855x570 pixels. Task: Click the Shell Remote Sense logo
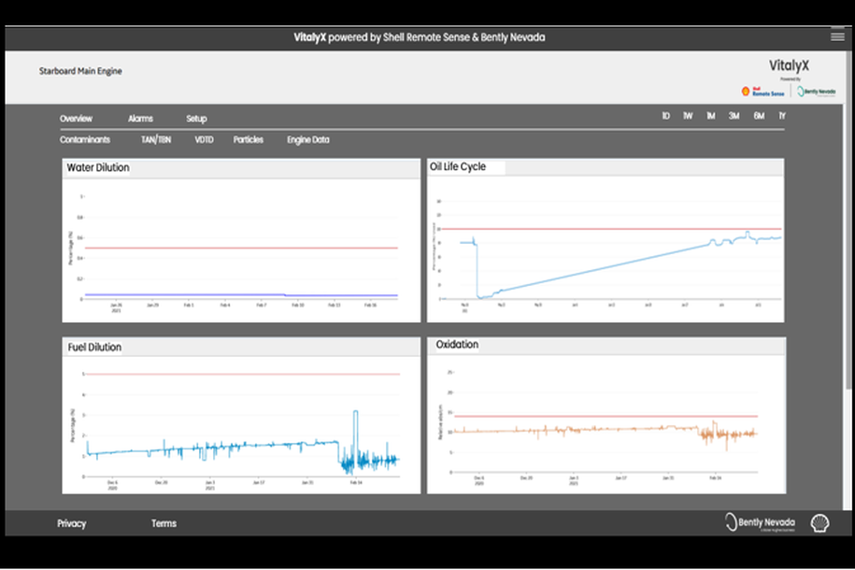click(762, 92)
